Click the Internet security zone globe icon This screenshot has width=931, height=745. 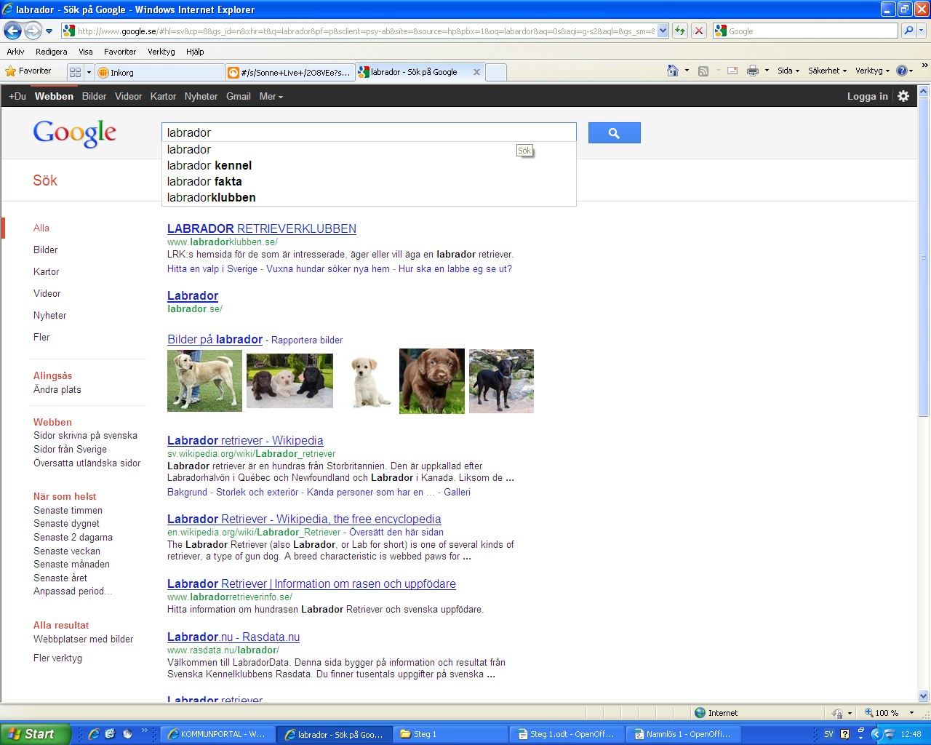700,713
